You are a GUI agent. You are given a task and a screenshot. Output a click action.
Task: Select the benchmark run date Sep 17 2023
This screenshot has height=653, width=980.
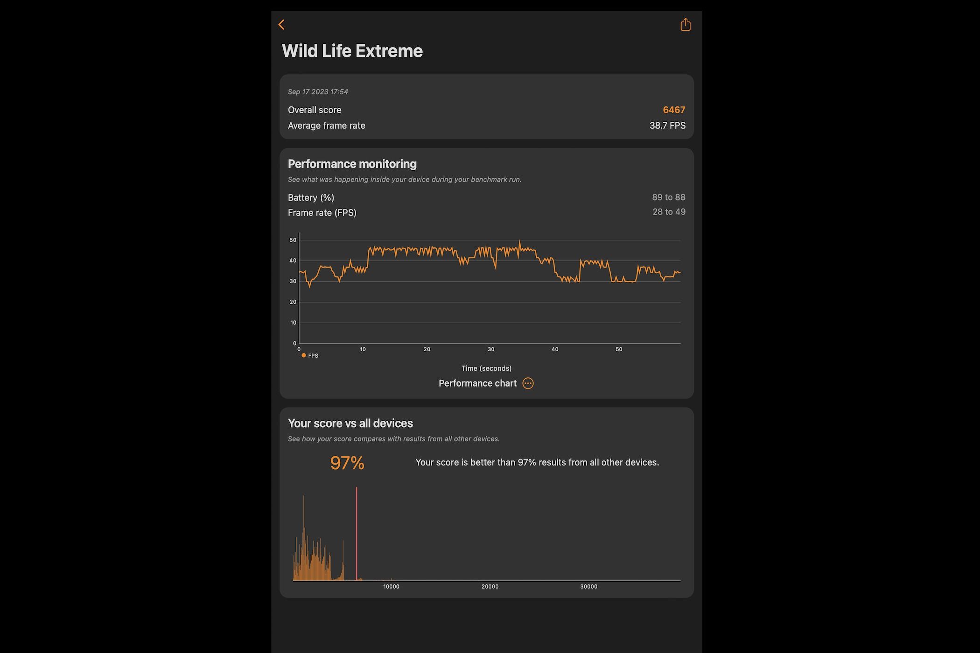319,92
